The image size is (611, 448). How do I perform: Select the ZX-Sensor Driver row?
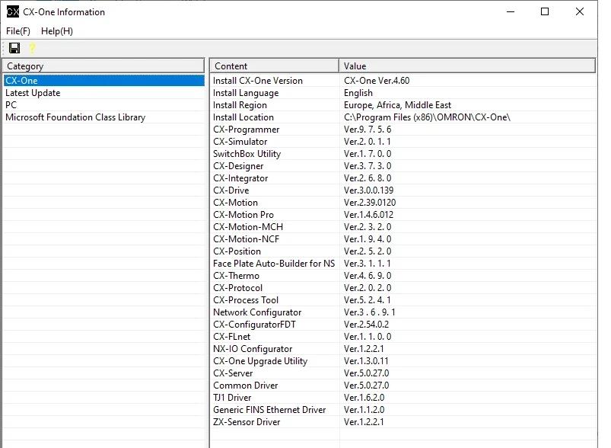coord(247,422)
